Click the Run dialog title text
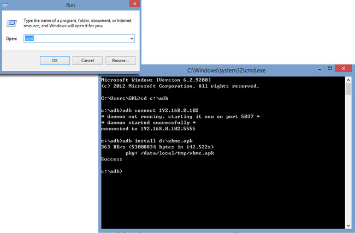 (70, 5)
